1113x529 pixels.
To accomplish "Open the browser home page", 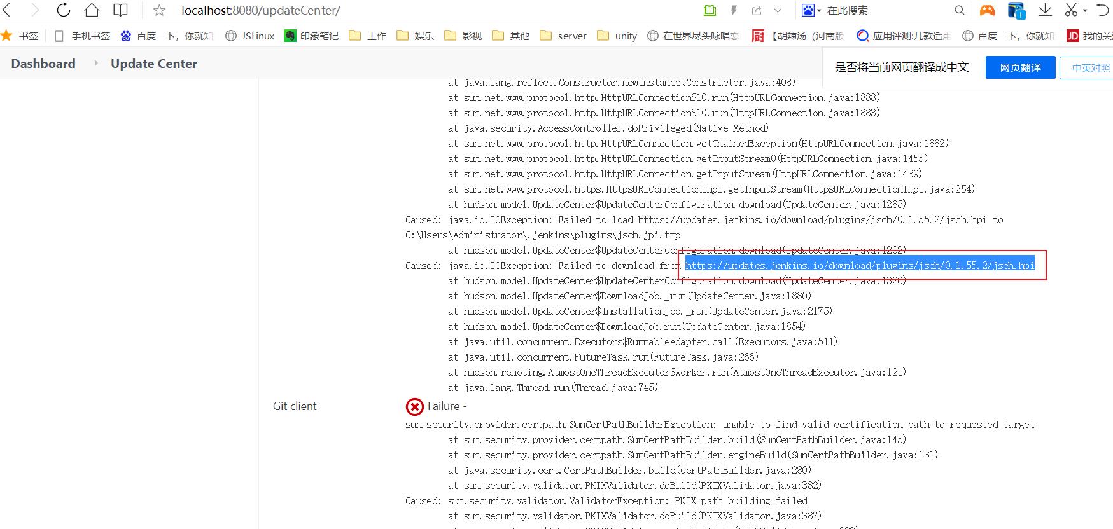I will [x=92, y=10].
